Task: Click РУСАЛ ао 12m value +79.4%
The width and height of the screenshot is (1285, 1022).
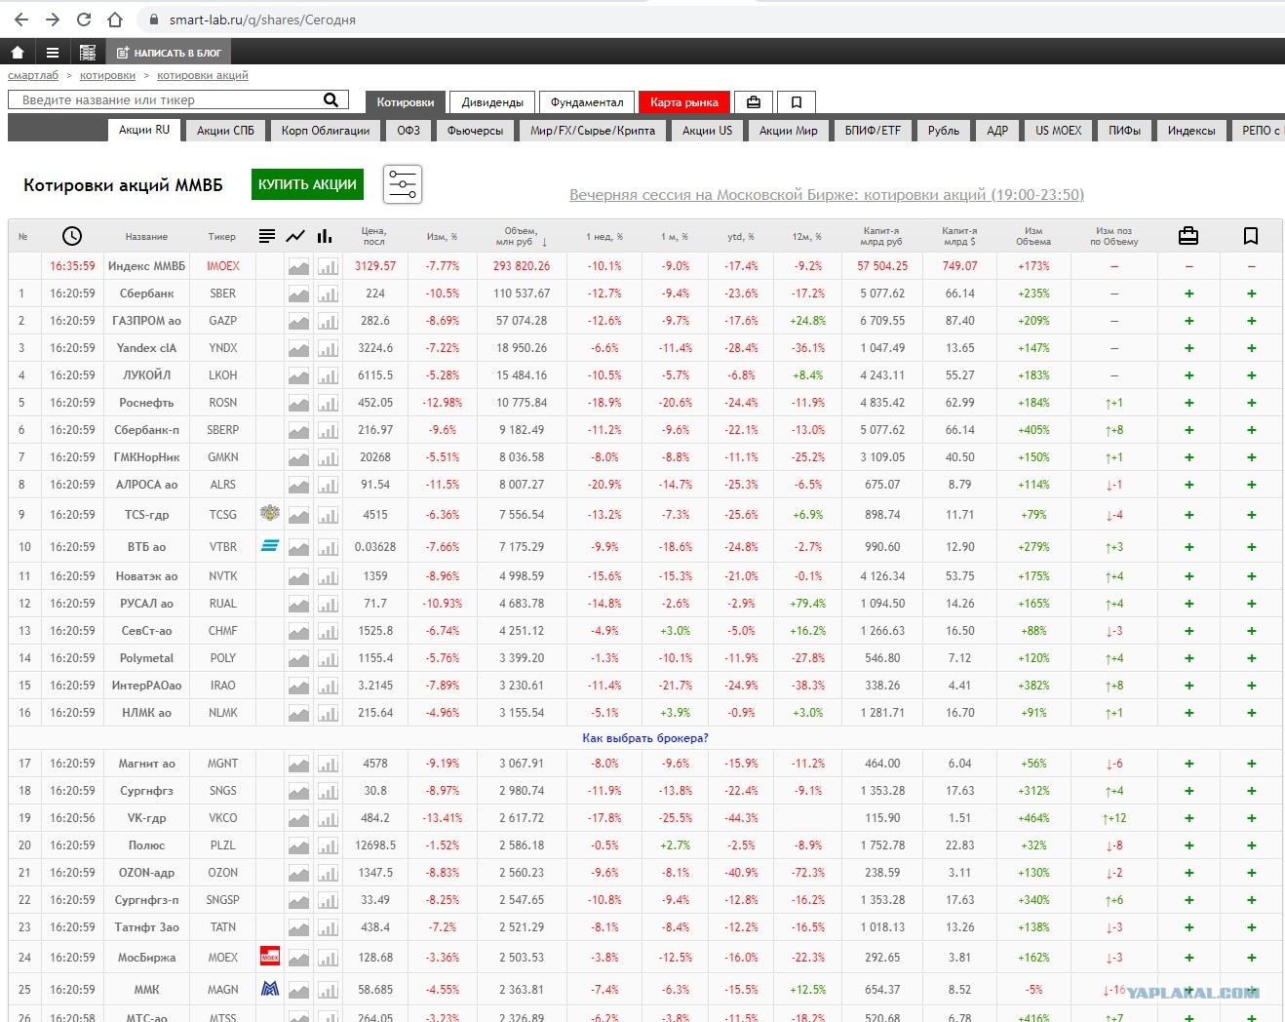Action: (808, 604)
